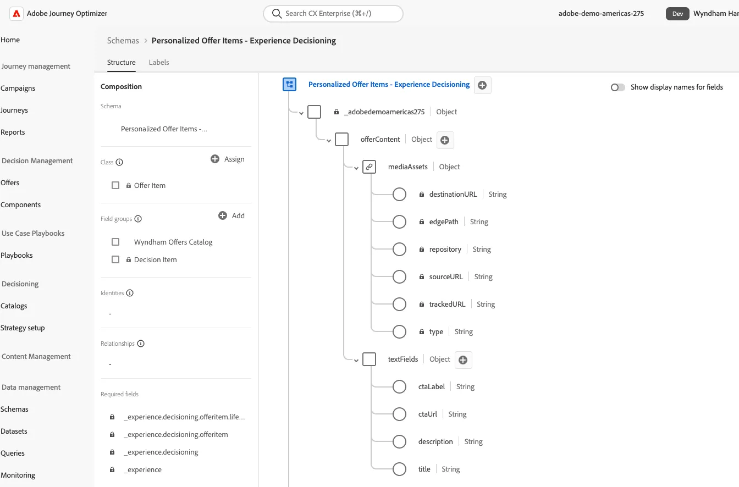Click the schema root tree icon
Screen dimensions: 739x487
click(290, 85)
